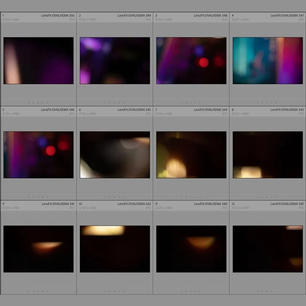Give photo 349 a five-star rating
The width and height of the screenshot is (306, 306).
(124, 103)
